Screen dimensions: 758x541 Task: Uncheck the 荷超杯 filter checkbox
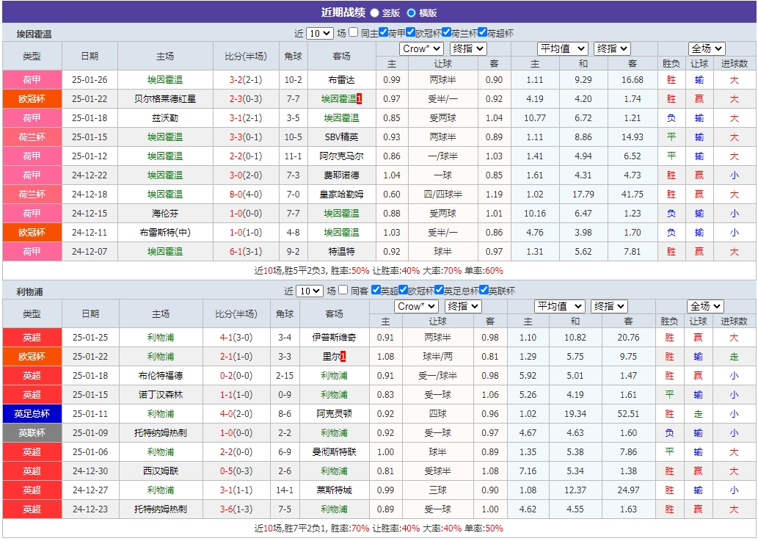(484, 32)
